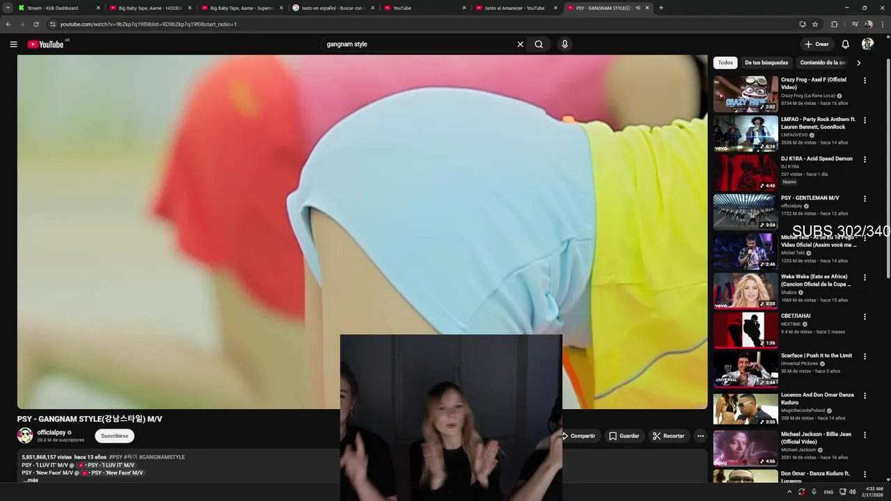Close the Junto al Amanecer tab

(555, 8)
